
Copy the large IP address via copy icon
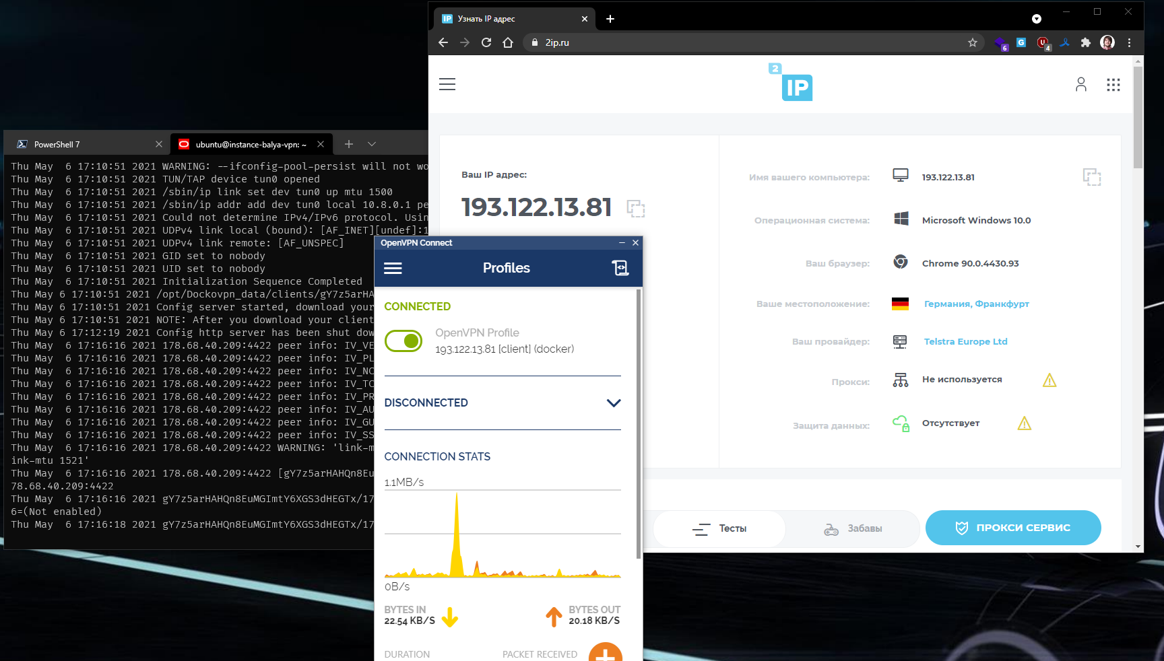pyautogui.click(x=636, y=209)
